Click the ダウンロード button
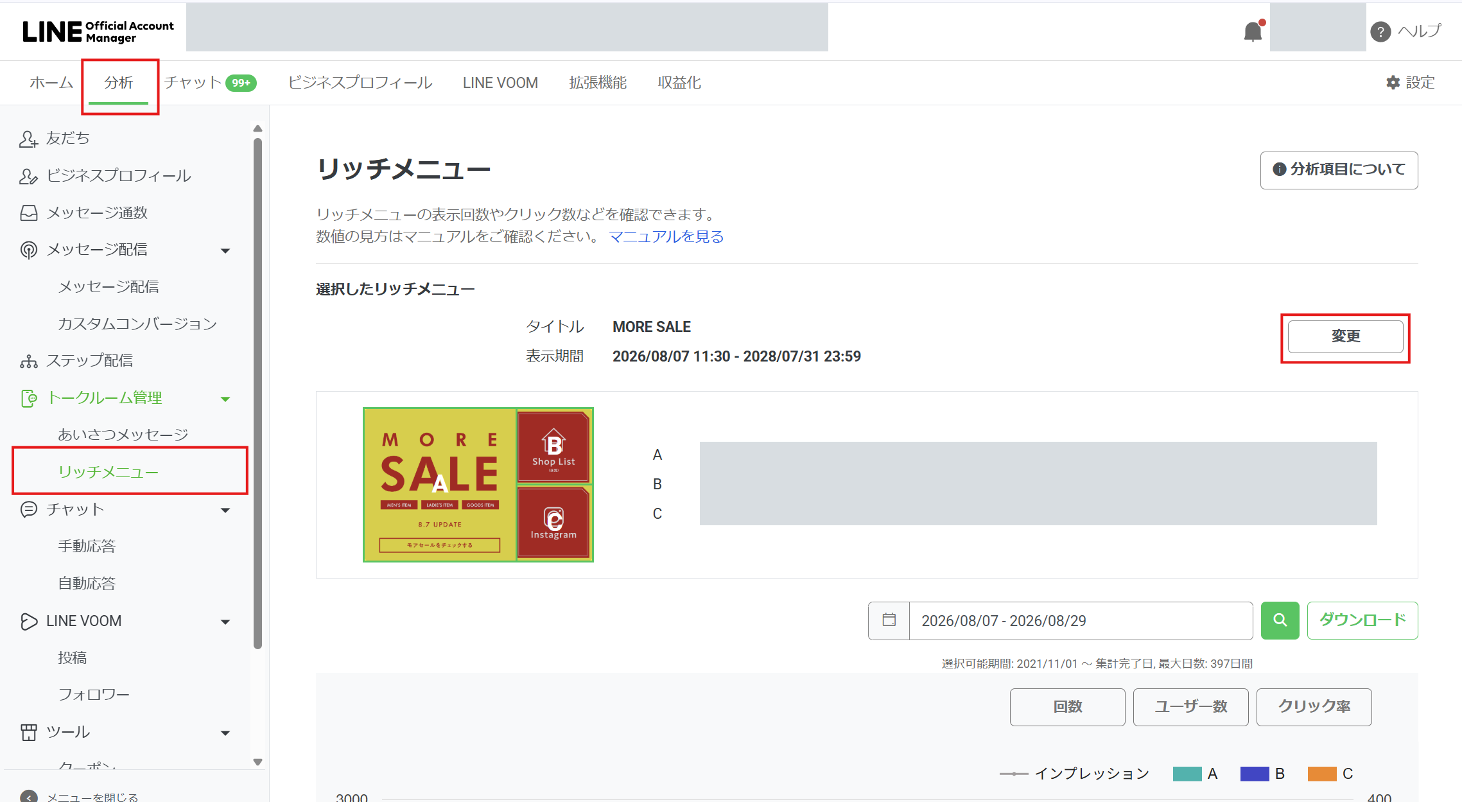1462x802 pixels. point(1362,620)
